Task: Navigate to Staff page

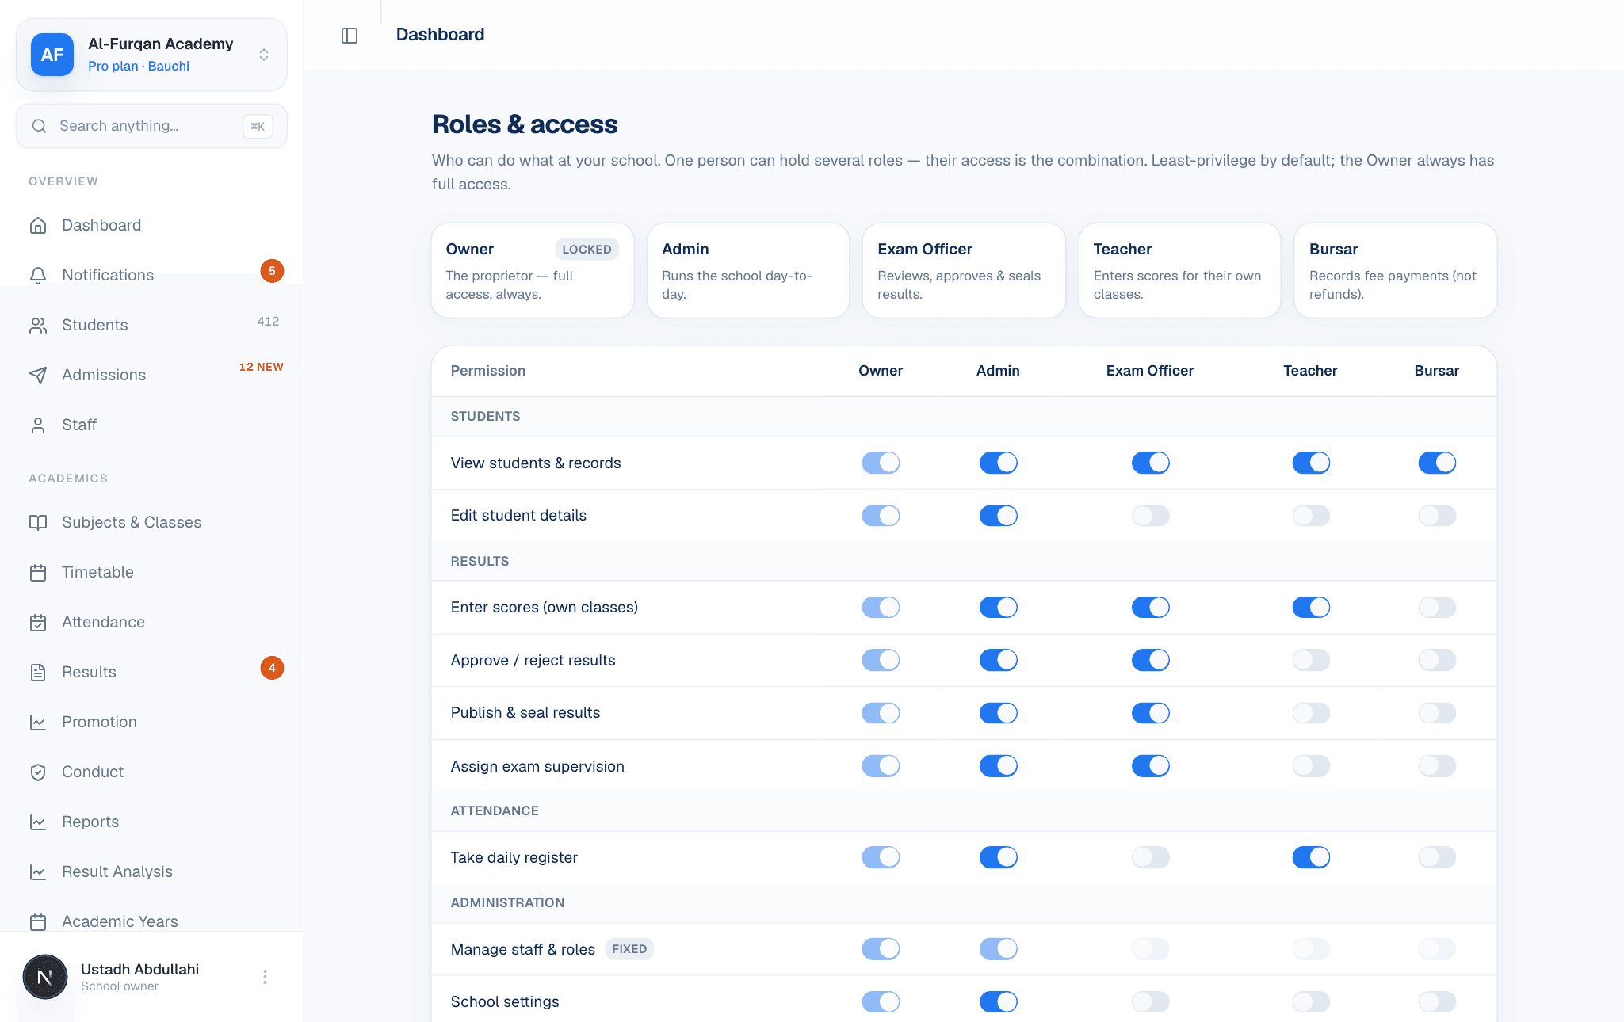Action: 151,425
